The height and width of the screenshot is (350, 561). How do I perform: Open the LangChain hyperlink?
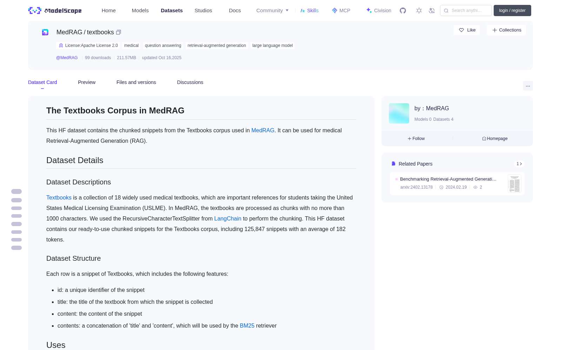(228, 218)
